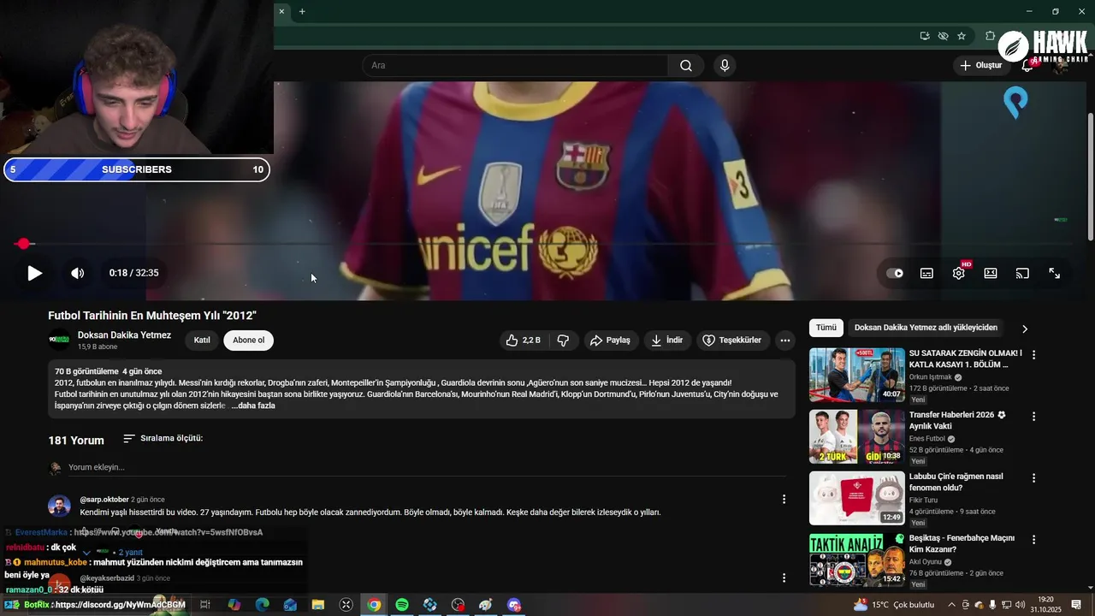
Task: Show hidden tray icons with the up chevron
Action: [951, 605]
